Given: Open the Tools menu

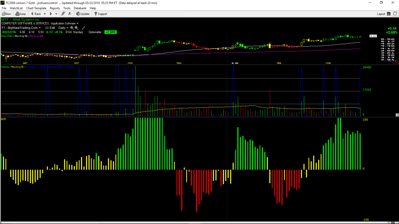Looking at the screenshot, I should pyautogui.click(x=67, y=8).
